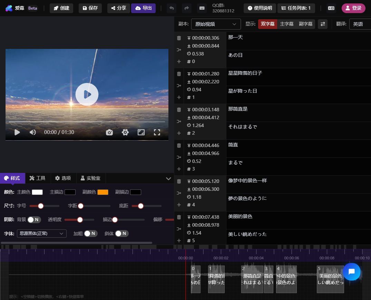
Task: Open the 字体 思源黑体 font dropdown
Action: coord(42,234)
